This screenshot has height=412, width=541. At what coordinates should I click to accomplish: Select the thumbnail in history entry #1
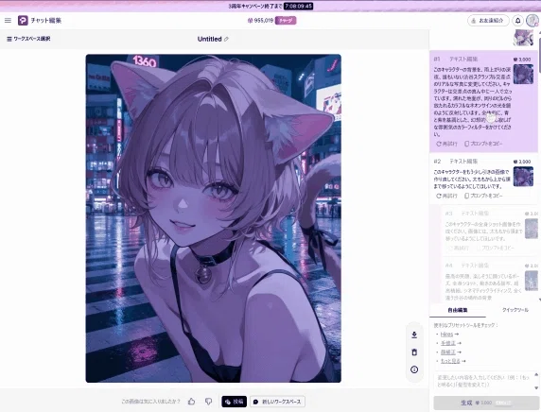(523, 74)
